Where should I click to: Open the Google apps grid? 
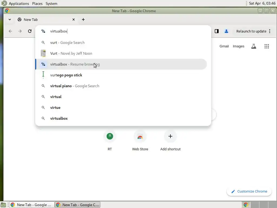pyautogui.click(x=266, y=46)
